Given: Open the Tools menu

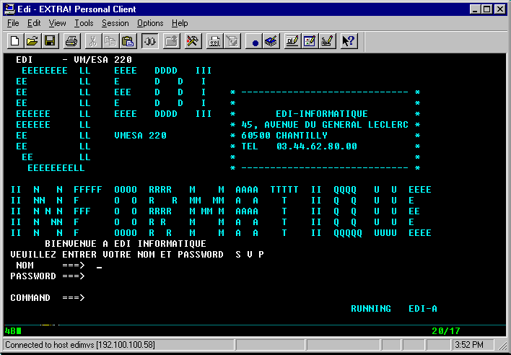Looking at the screenshot, I should (84, 23).
